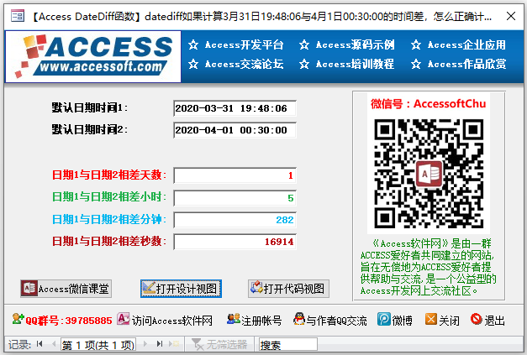Screen dimensions: 527x355
Task: Close the DateDiff form window
Action: pyautogui.click(x=511, y=16)
